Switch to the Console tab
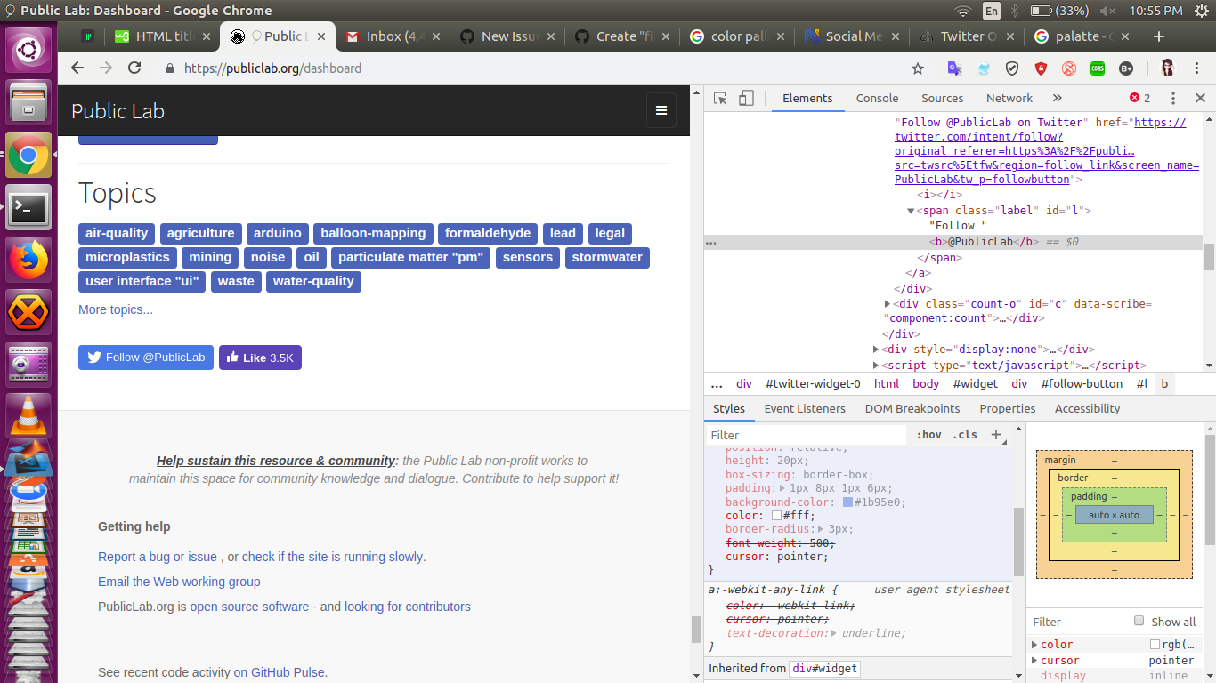 click(x=877, y=99)
